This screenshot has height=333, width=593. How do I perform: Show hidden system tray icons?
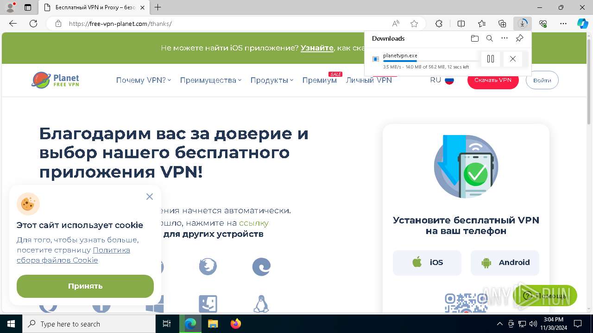pyautogui.click(x=499, y=324)
